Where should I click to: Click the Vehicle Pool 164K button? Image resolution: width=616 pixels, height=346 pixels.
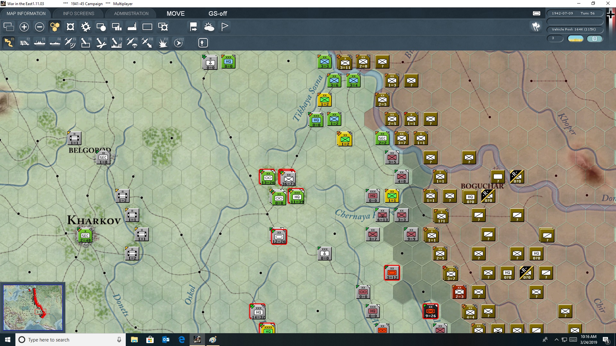(x=575, y=29)
